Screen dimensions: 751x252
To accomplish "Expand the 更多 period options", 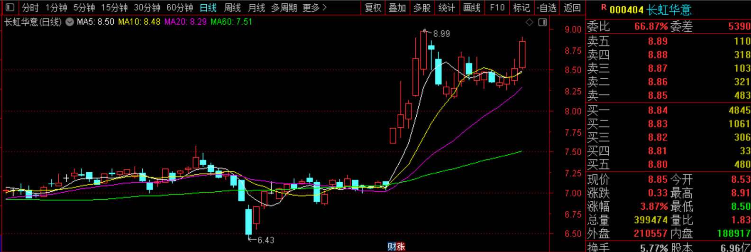I will [315, 8].
